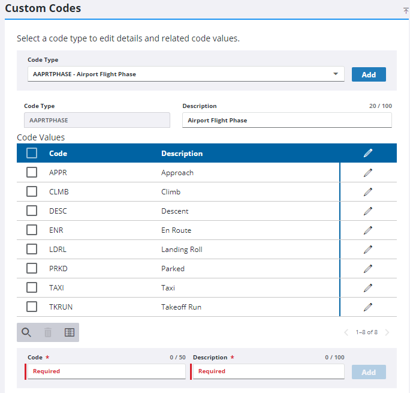This screenshot has width=410, height=393.
Task: Go to next page of code values
Action: pos(387,332)
